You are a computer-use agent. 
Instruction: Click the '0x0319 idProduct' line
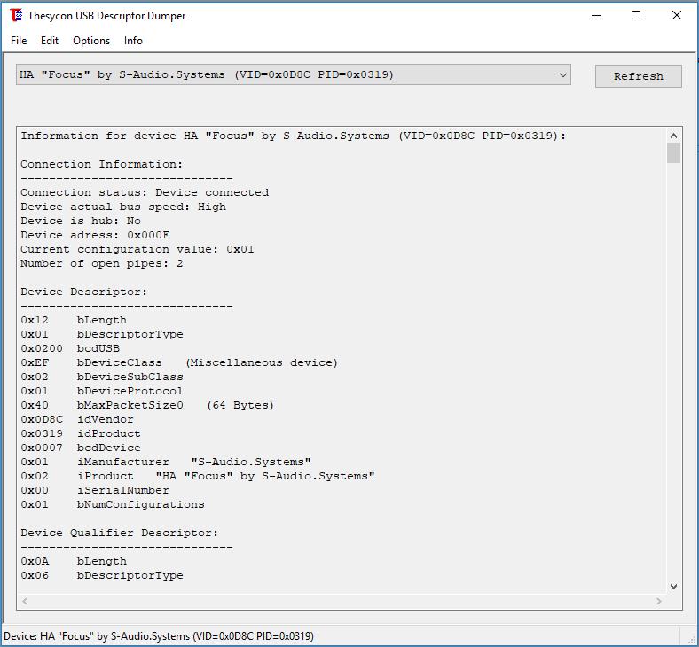(x=81, y=433)
